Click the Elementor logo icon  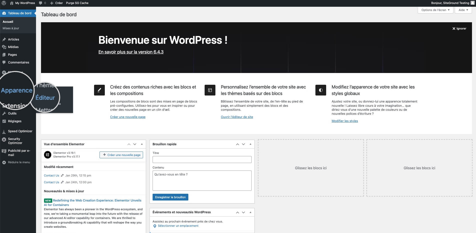[x=48, y=155]
